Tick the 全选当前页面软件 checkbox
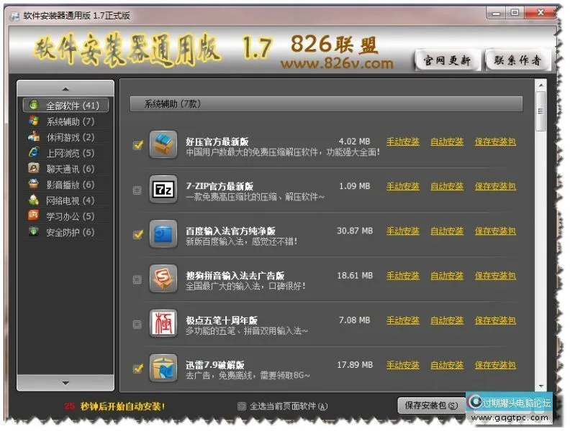The image size is (570, 431). click(242, 407)
